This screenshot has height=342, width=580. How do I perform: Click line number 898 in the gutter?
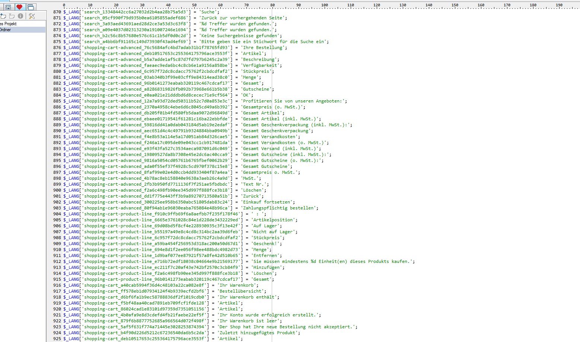pos(57,178)
